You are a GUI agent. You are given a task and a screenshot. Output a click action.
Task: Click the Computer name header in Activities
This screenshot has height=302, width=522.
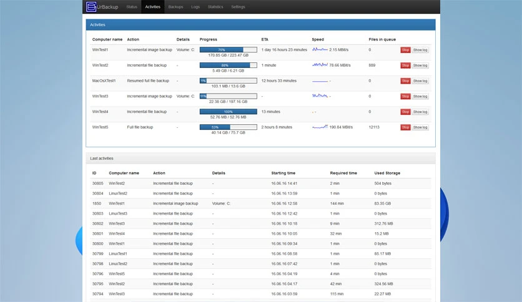[x=107, y=39]
